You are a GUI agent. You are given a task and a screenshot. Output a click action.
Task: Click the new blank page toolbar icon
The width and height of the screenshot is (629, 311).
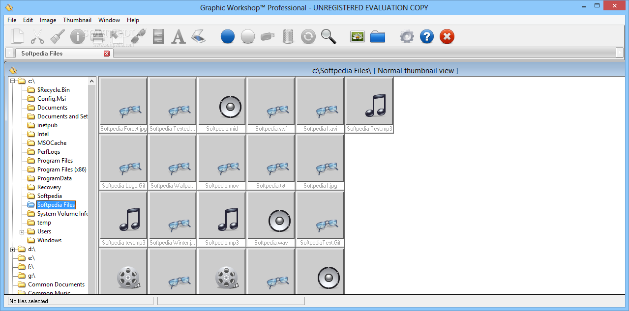coord(18,36)
